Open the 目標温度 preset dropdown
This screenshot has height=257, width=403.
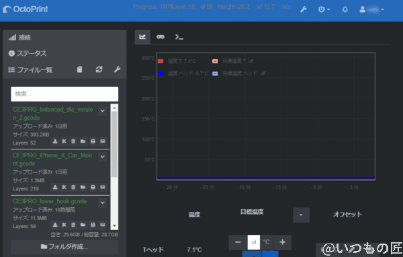(301, 215)
